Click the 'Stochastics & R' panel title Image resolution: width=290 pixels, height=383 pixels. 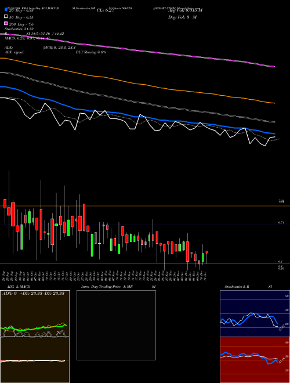pyautogui.click(x=237, y=287)
